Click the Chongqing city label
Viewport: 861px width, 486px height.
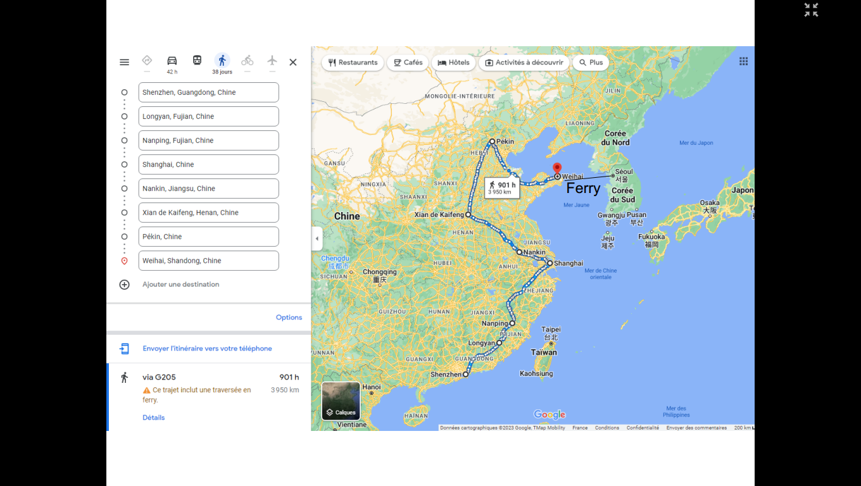pos(380,276)
